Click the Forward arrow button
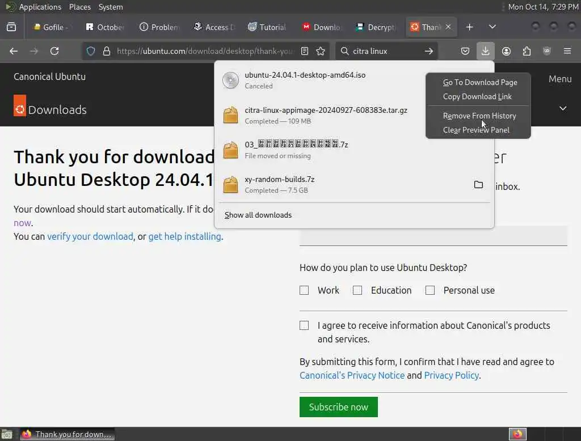 point(34,51)
